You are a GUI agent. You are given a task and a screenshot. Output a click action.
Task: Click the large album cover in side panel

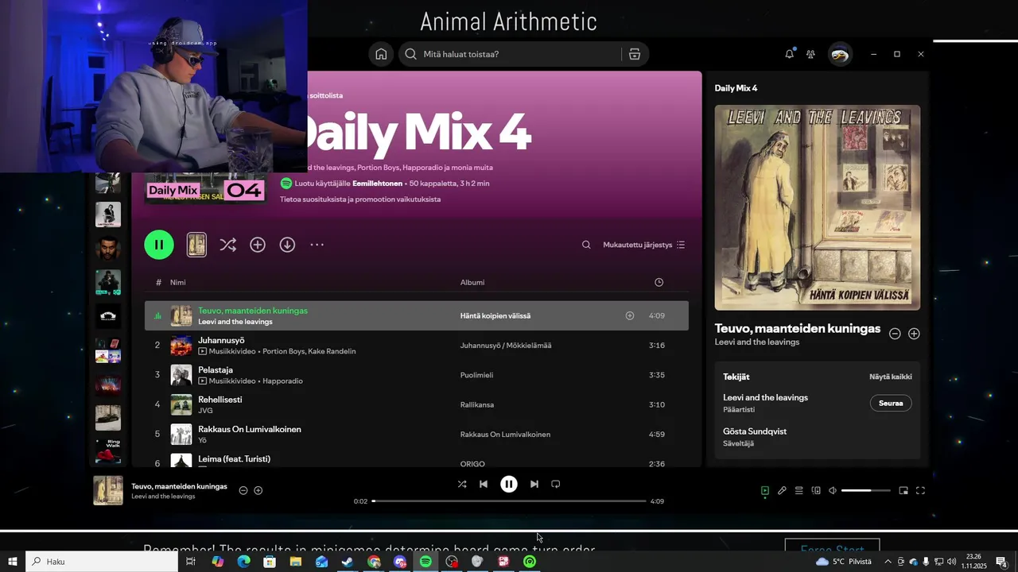(x=818, y=207)
